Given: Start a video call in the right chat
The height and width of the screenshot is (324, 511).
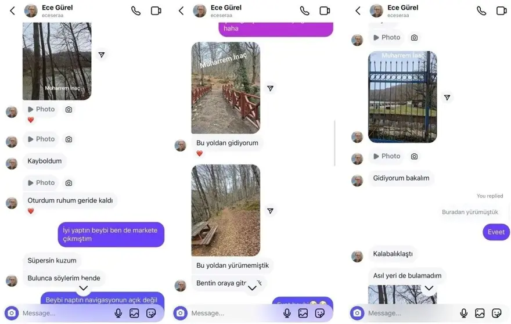Looking at the screenshot, I should 501,11.
